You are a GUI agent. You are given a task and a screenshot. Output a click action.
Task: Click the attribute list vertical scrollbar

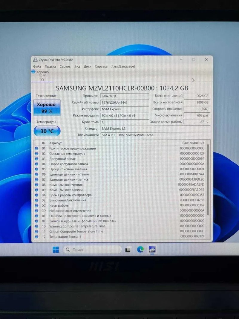(x=208, y=180)
